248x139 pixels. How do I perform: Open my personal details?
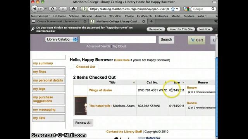tap(49, 80)
